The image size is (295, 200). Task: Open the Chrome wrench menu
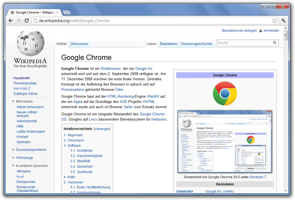284,20
